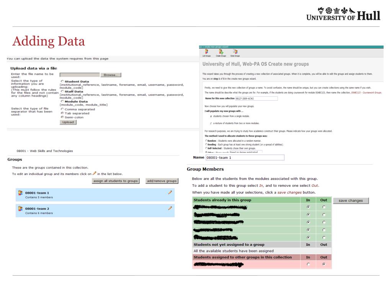The height and width of the screenshot is (294, 392).
Task: Open the Clone Groups toolbar icon
Action: 235,53
